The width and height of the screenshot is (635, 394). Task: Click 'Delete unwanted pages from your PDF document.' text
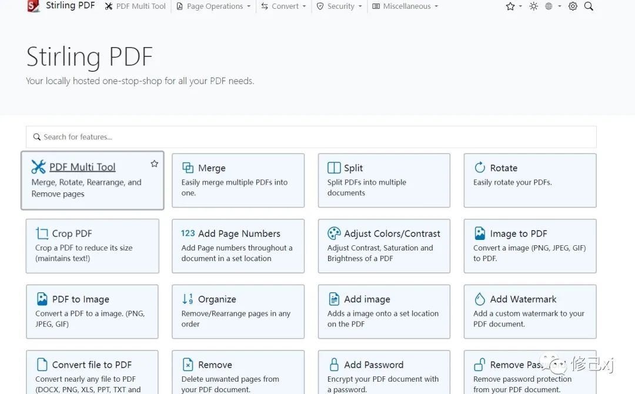tap(230, 384)
